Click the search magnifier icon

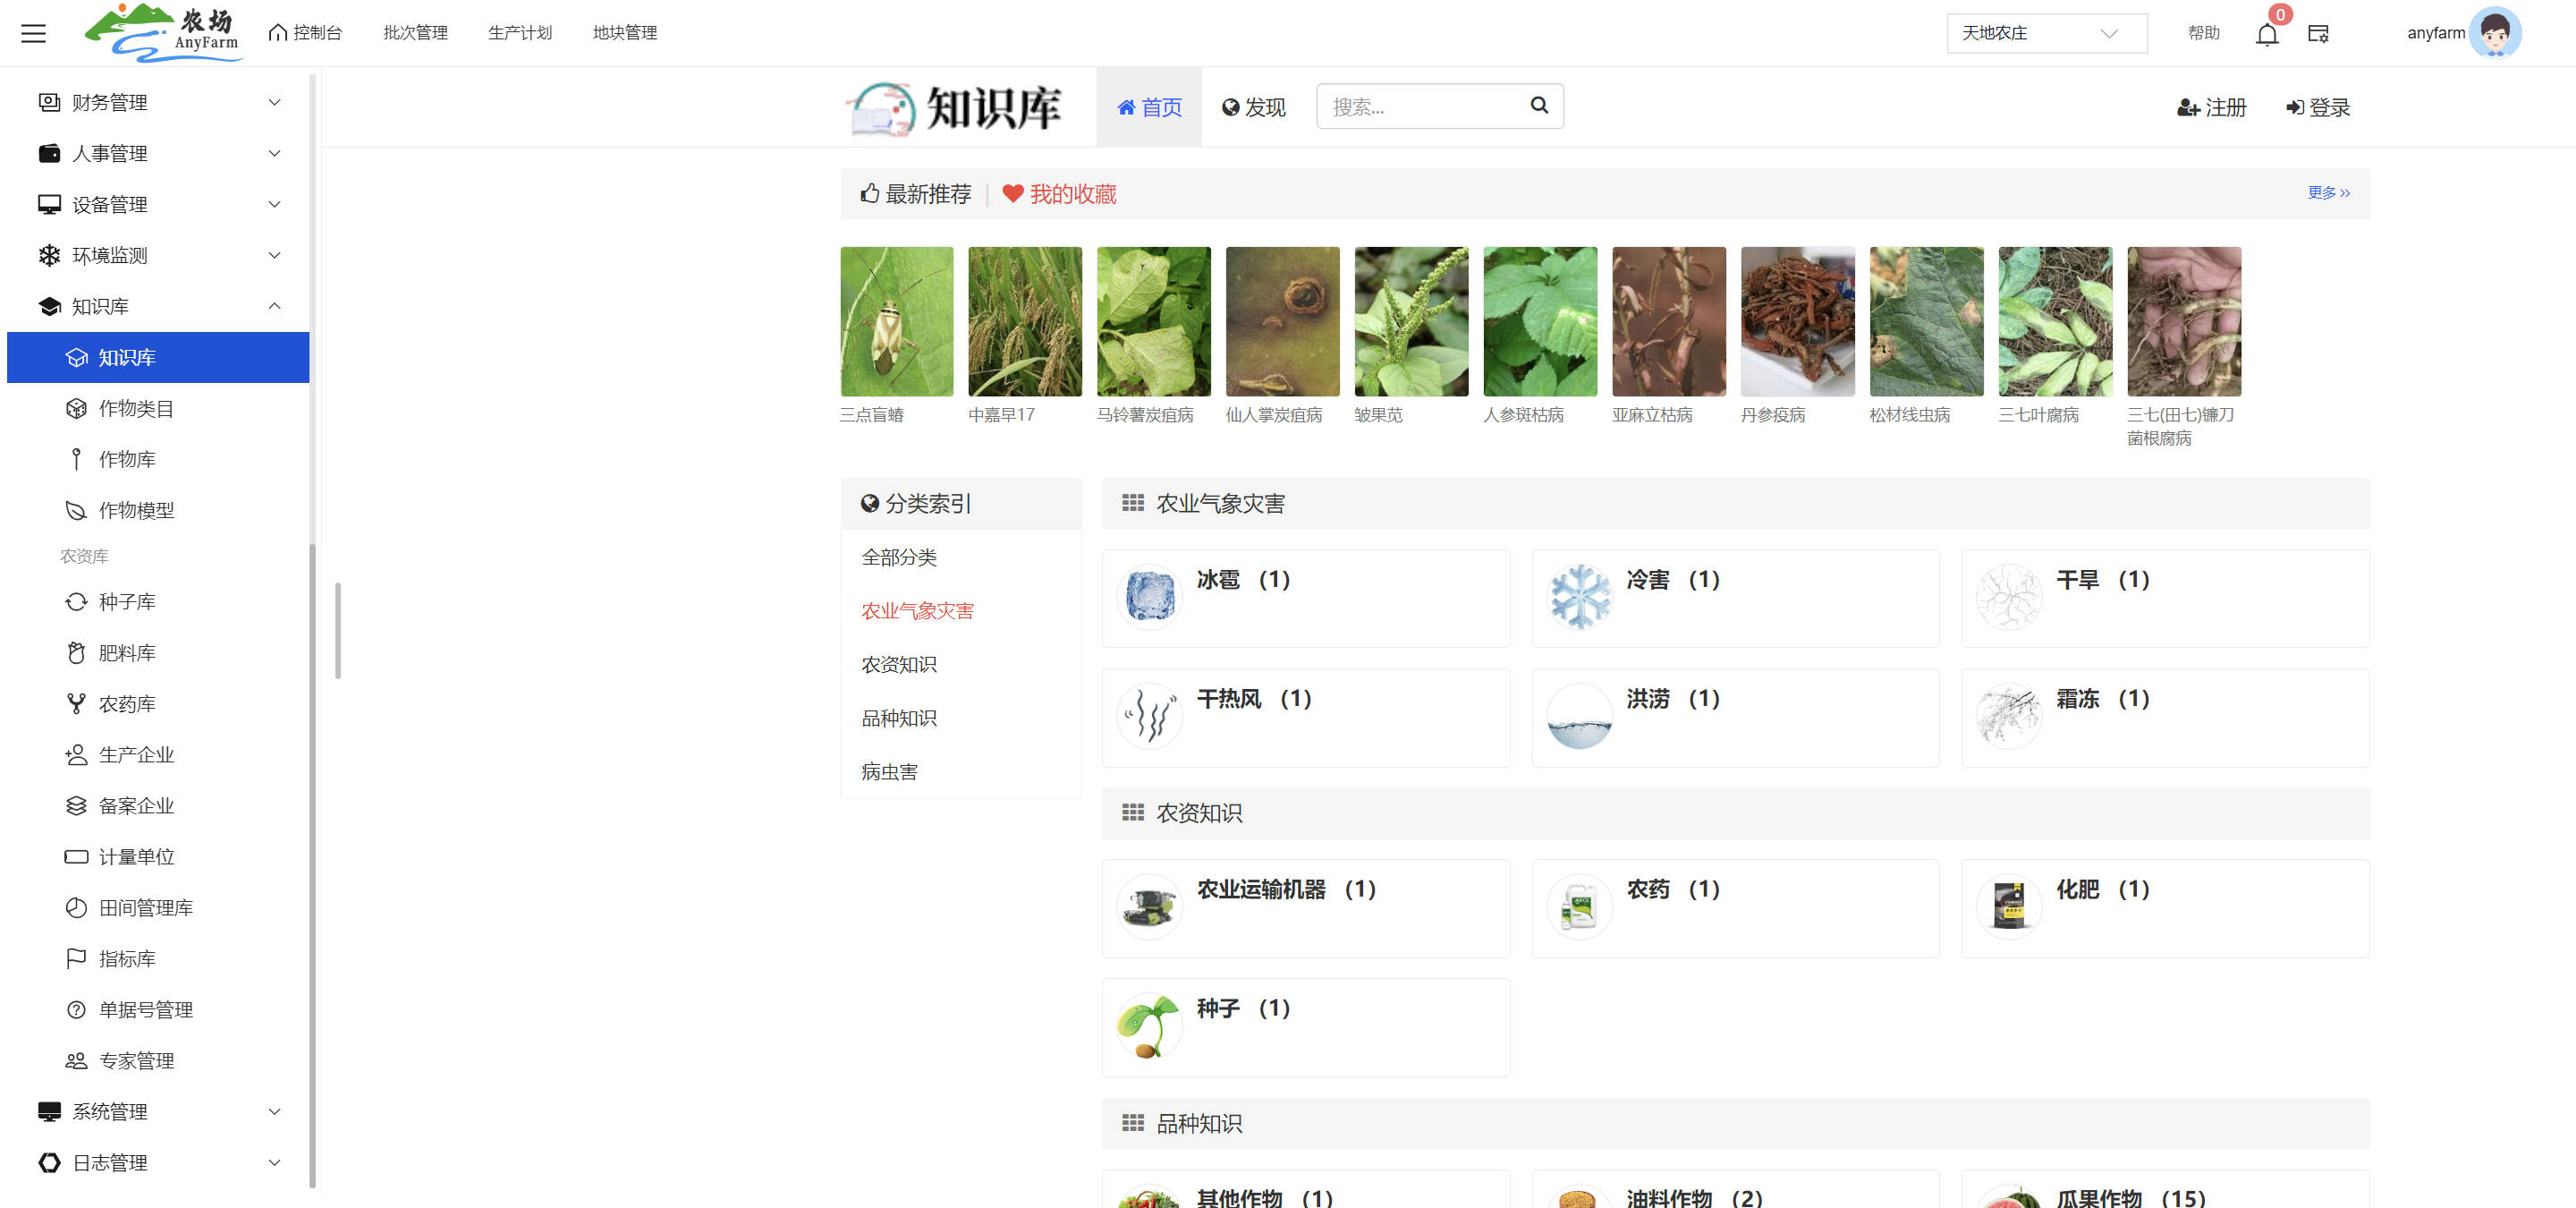tap(1539, 105)
